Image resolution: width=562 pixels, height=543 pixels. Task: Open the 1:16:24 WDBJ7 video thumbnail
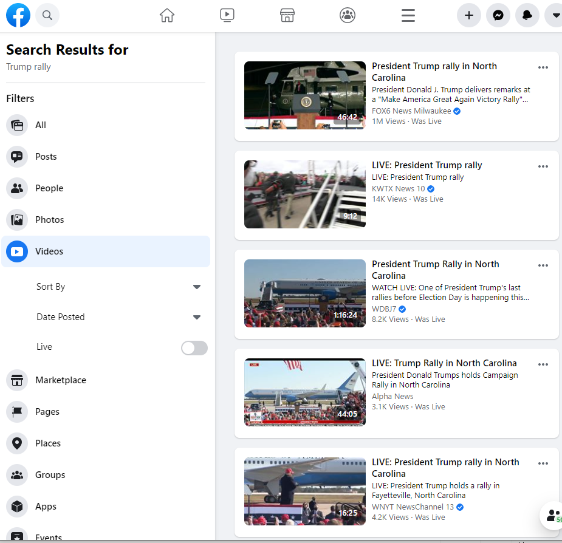pos(305,293)
